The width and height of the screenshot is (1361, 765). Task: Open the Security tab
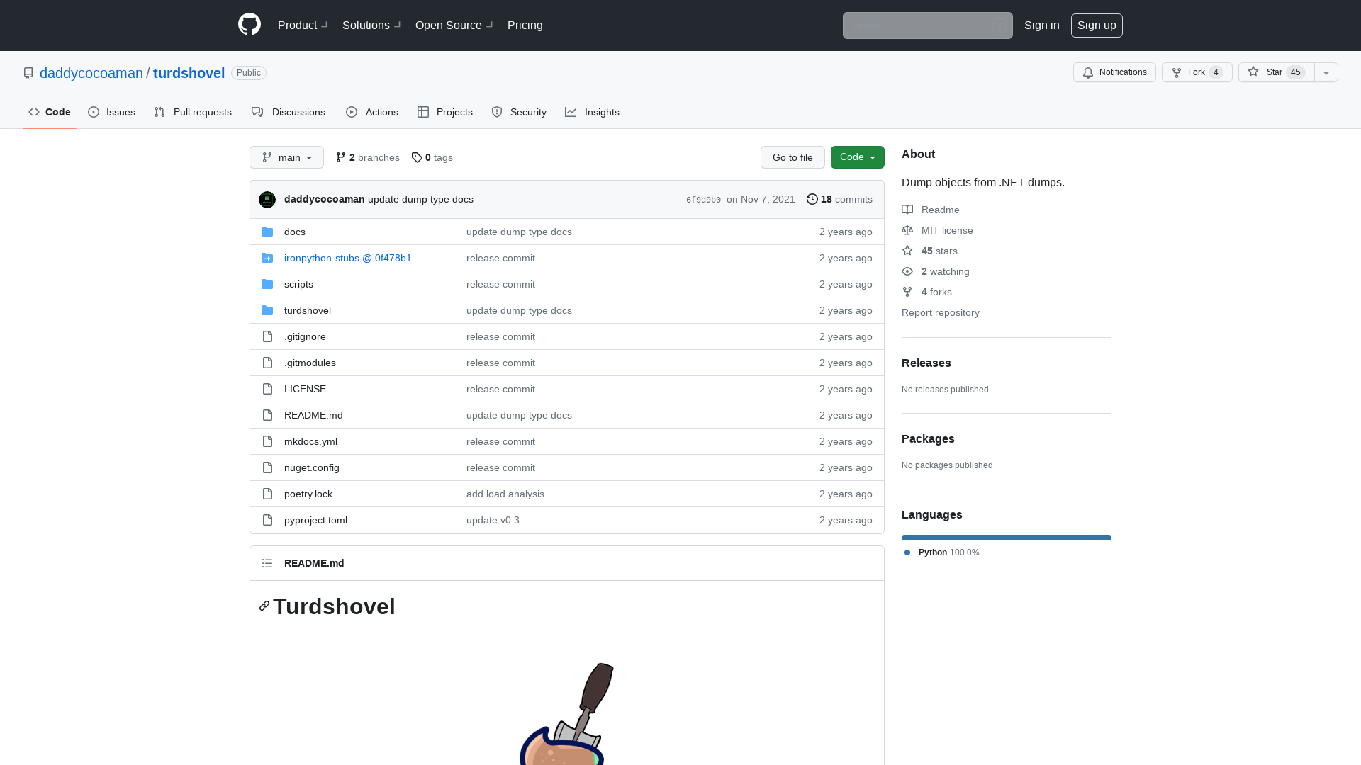pyautogui.click(x=519, y=112)
